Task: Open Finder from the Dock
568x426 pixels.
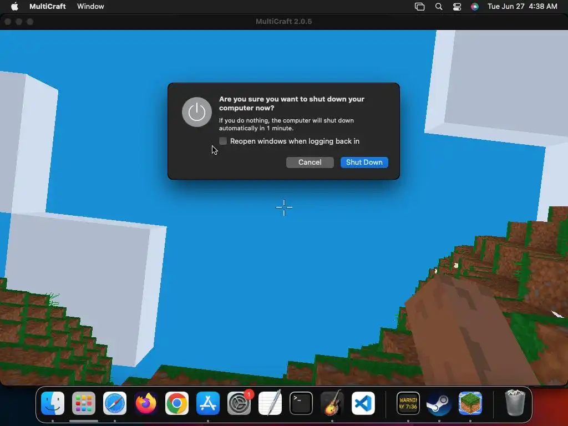Action: click(x=53, y=403)
